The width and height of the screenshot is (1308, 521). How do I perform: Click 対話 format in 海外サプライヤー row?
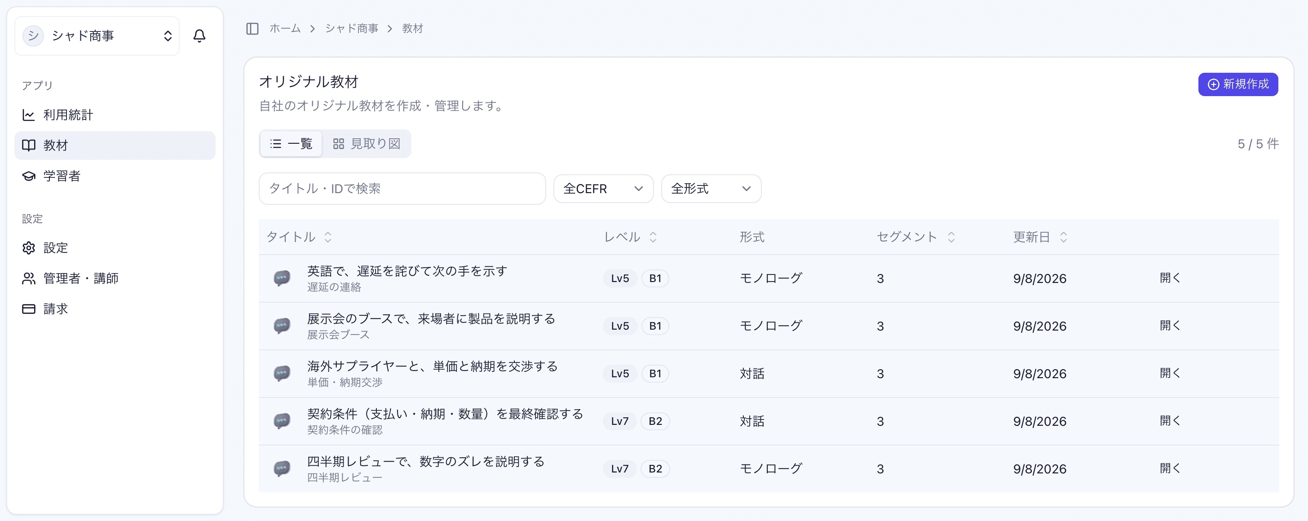pyautogui.click(x=752, y=374)
